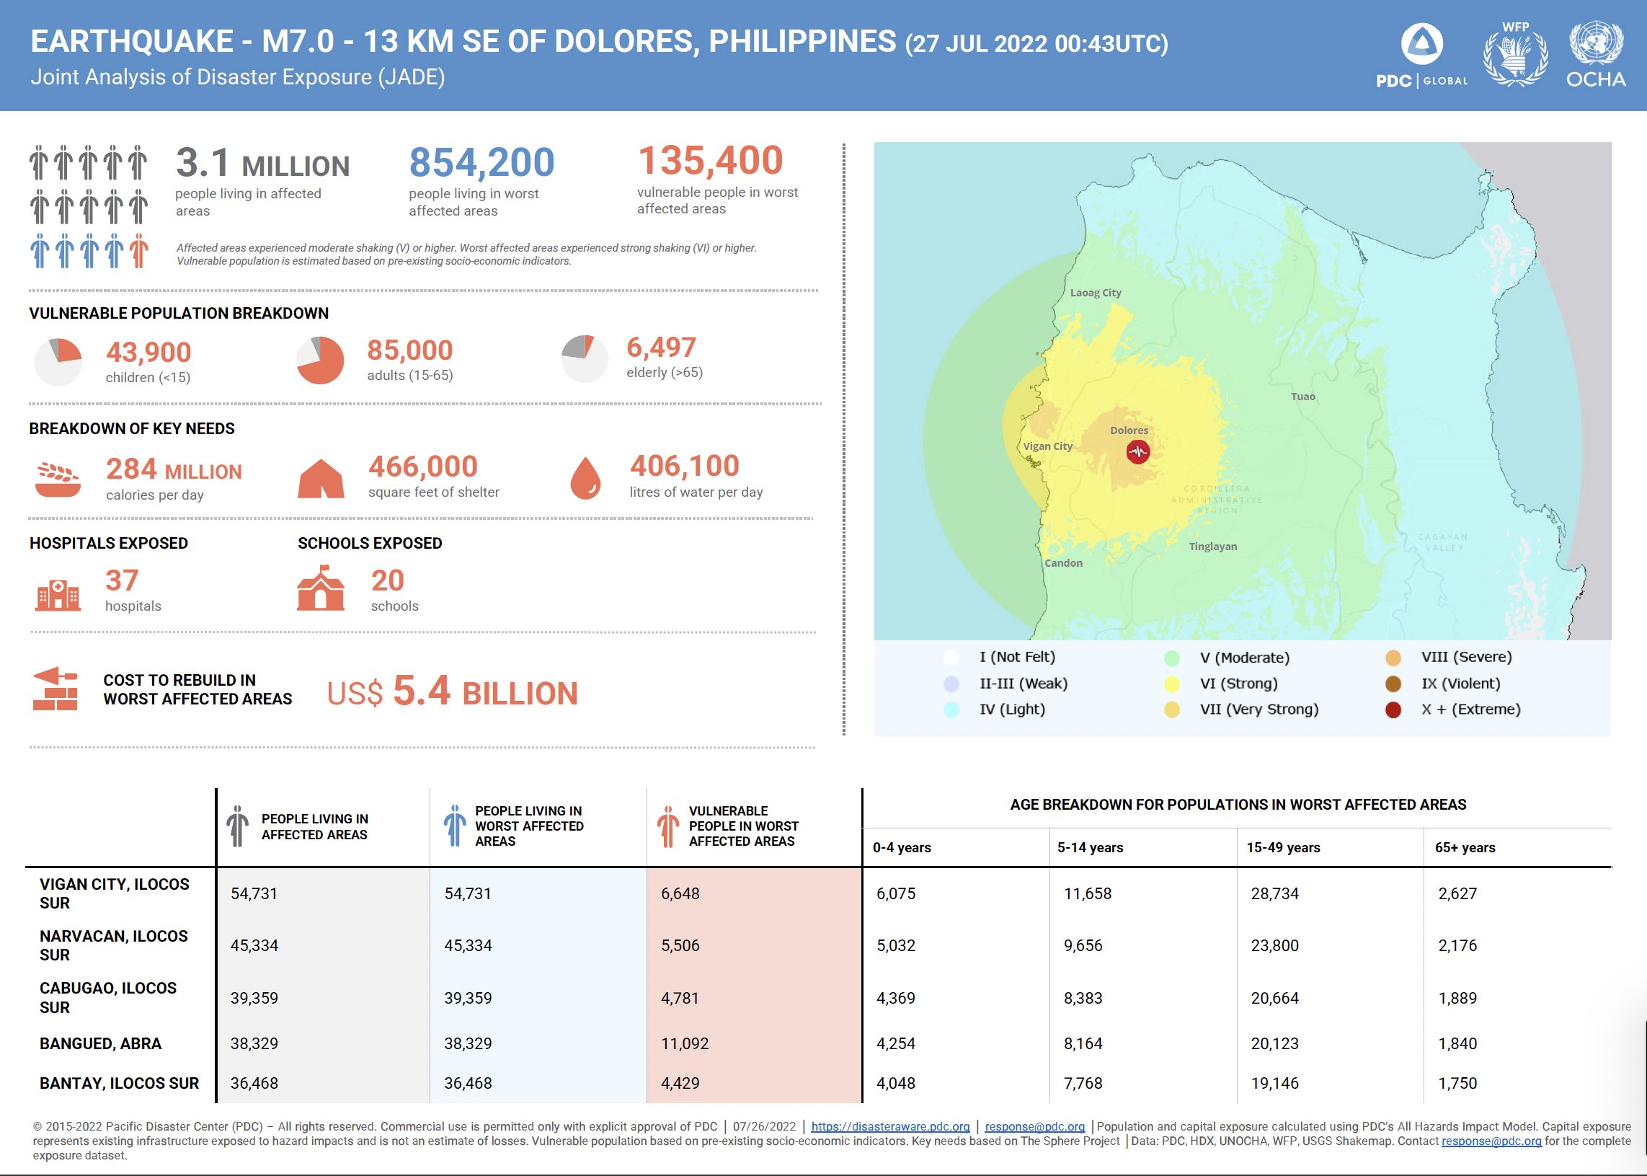Image resolution: width=1647 pixels, height=1176 pixels.
Task: Click the I (Not Felt) legend swatch
Action: click(x=951, y=658)
